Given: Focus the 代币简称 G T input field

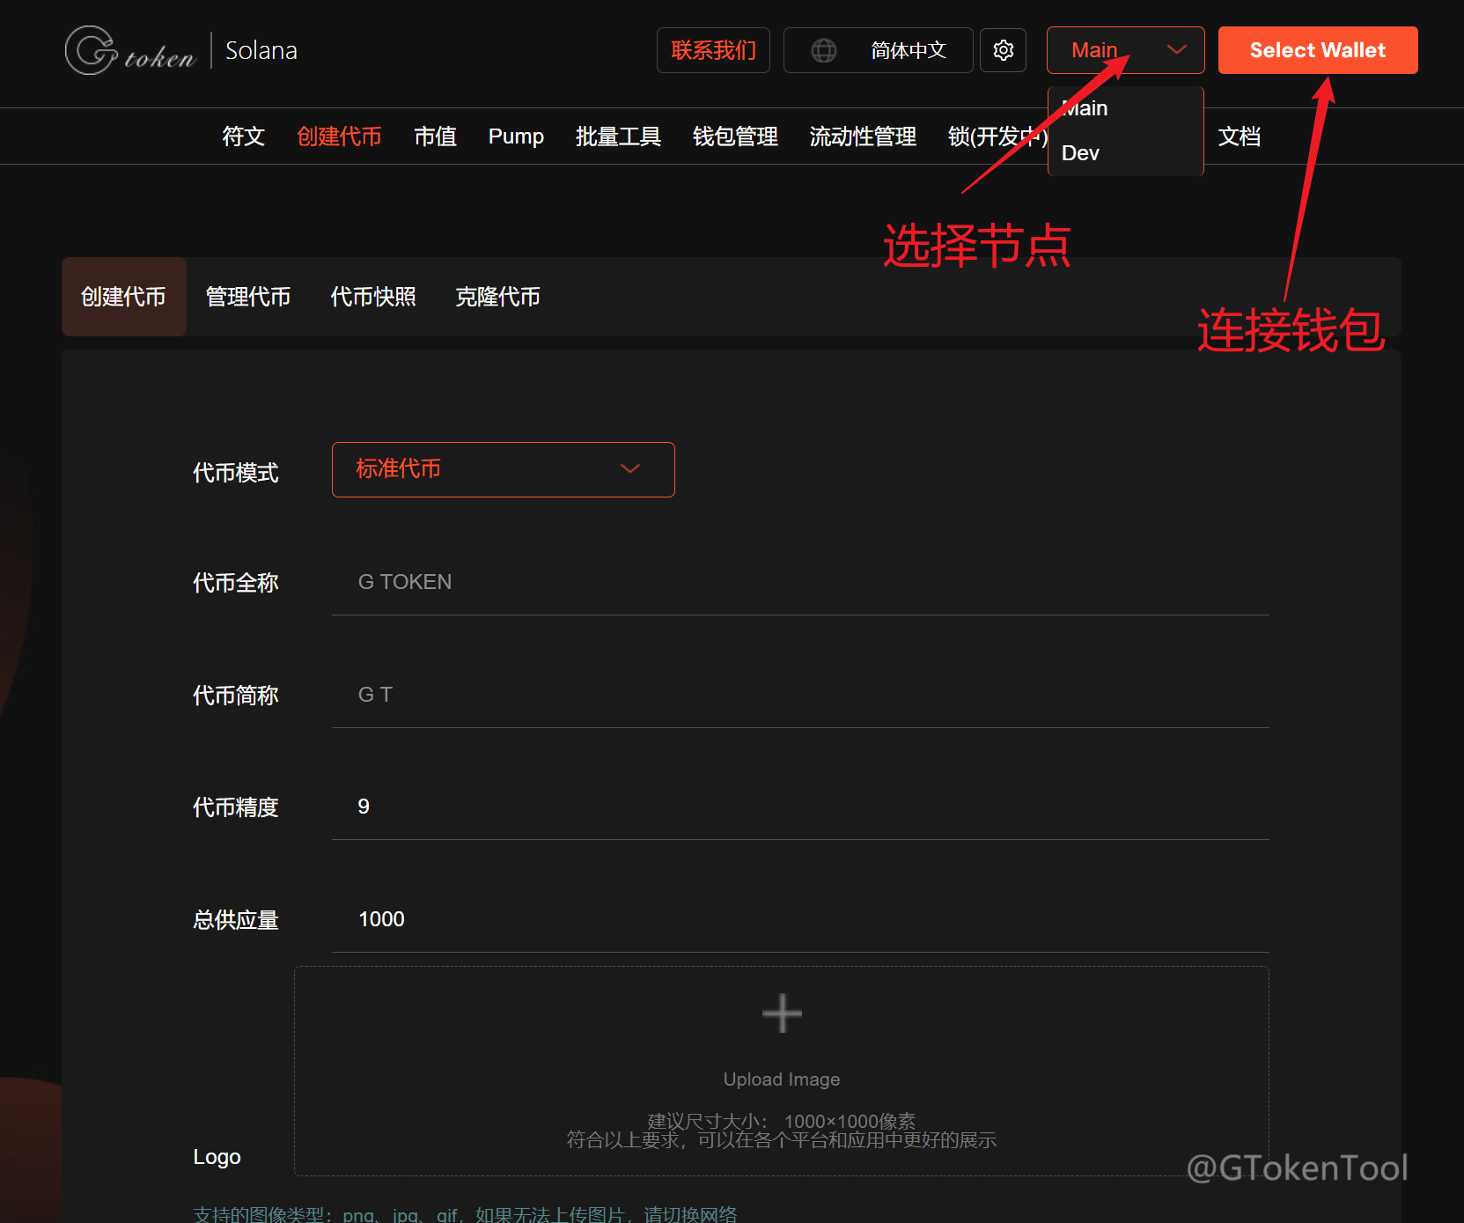Looking at the screenshot, I should (x=799, y=695).
